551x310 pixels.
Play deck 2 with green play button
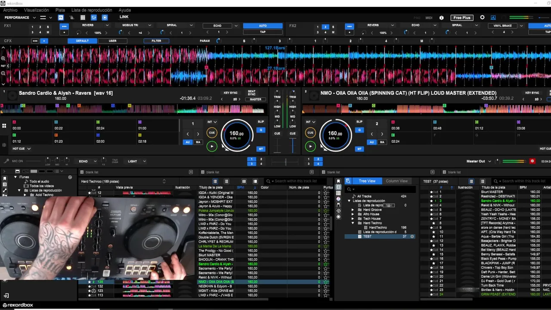pyautogui.click(x=310, y=146)
